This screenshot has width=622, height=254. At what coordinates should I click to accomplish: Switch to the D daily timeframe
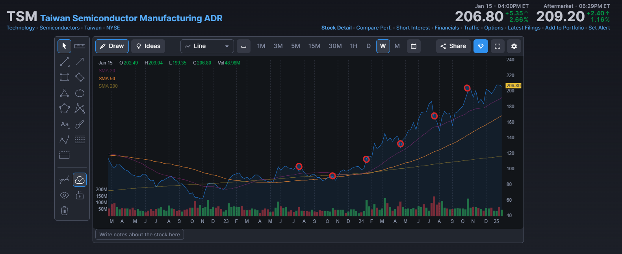pos(368,46)
